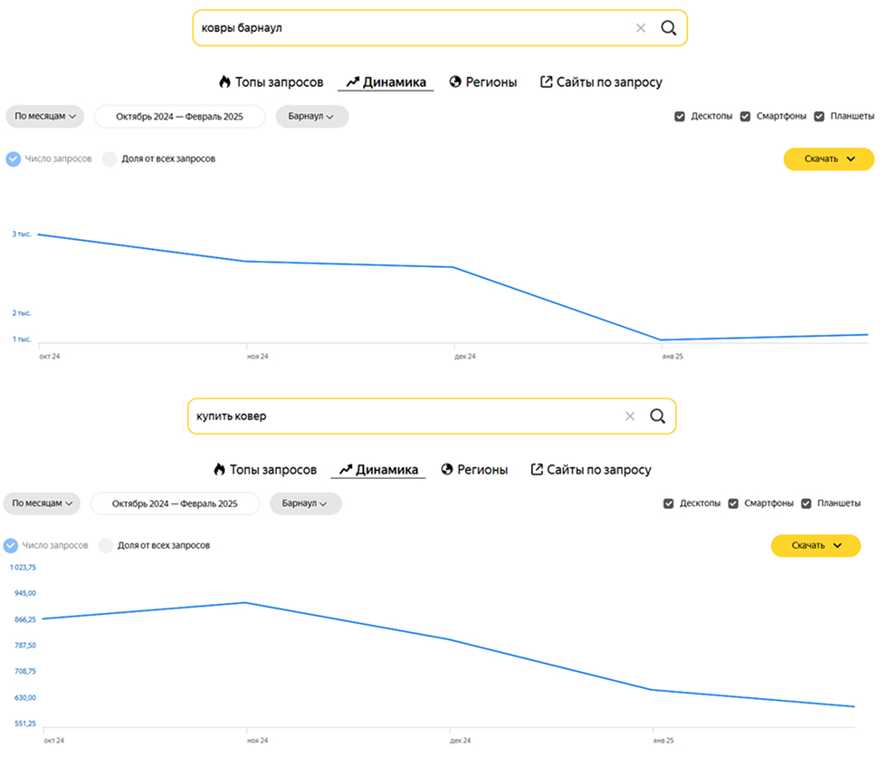
Task: Open the upper 'Скачать' download dropdown
Action: pyautogui.click(x=828, y=159)
